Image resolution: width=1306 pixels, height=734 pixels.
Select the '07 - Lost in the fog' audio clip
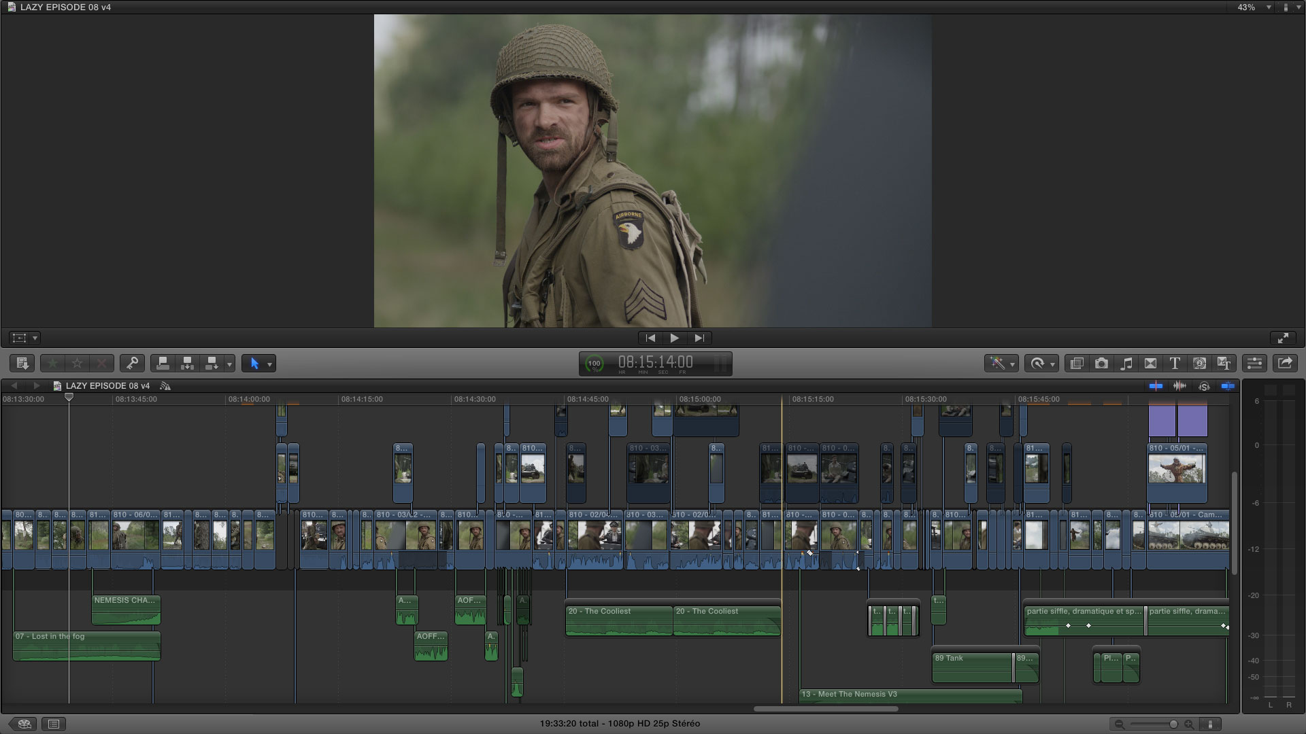coord(86,646)
